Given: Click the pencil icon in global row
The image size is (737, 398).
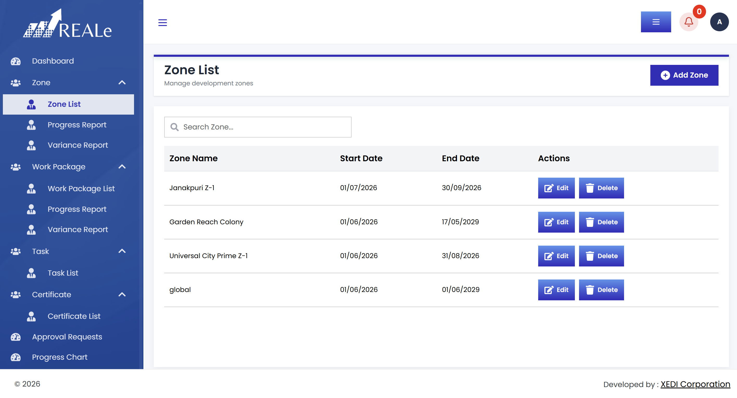Looking at the screenshot, I should pyautogui.click(x=549, y=290).
